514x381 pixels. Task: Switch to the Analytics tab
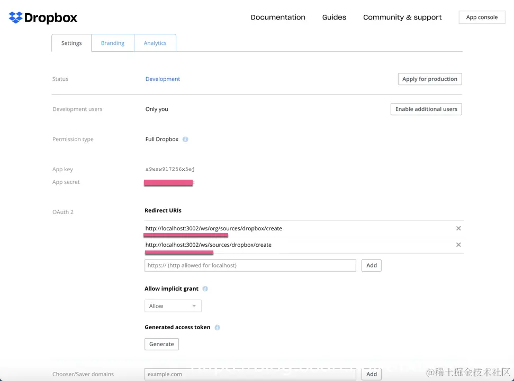pyautogui.click(x=155, y=43)
